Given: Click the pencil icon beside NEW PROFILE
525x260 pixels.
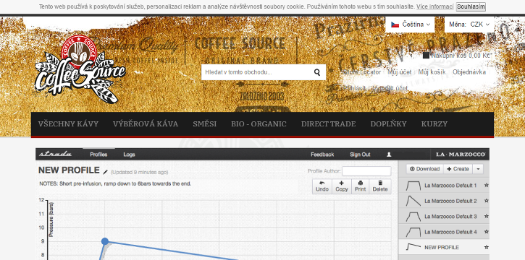Looking at the screenshot, I should [106, 172].
